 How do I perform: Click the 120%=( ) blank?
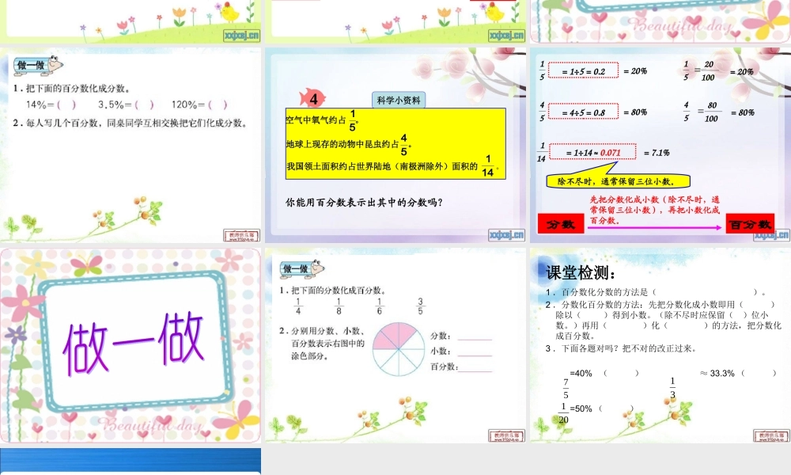[199, 105]
